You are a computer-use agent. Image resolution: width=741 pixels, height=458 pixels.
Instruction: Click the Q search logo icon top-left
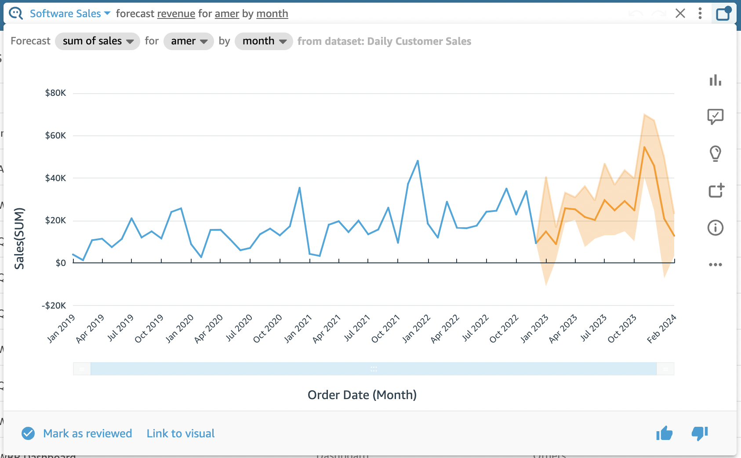(x=15, y=13)
